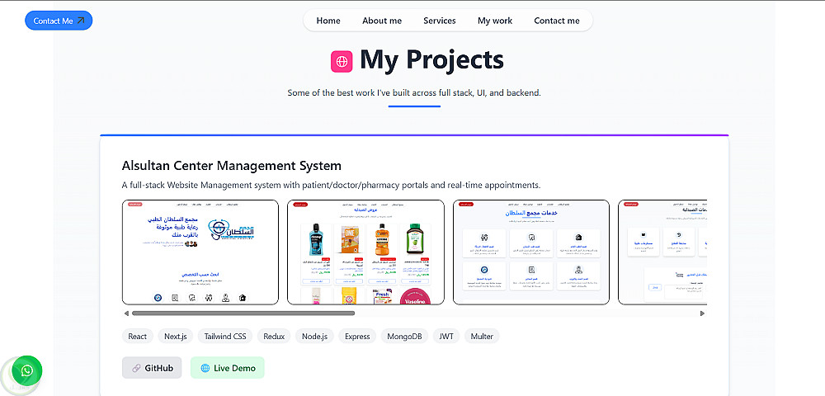Open the first screenshot with medical center logo
The image size is (825, 396).
click(x=200, y=252)
